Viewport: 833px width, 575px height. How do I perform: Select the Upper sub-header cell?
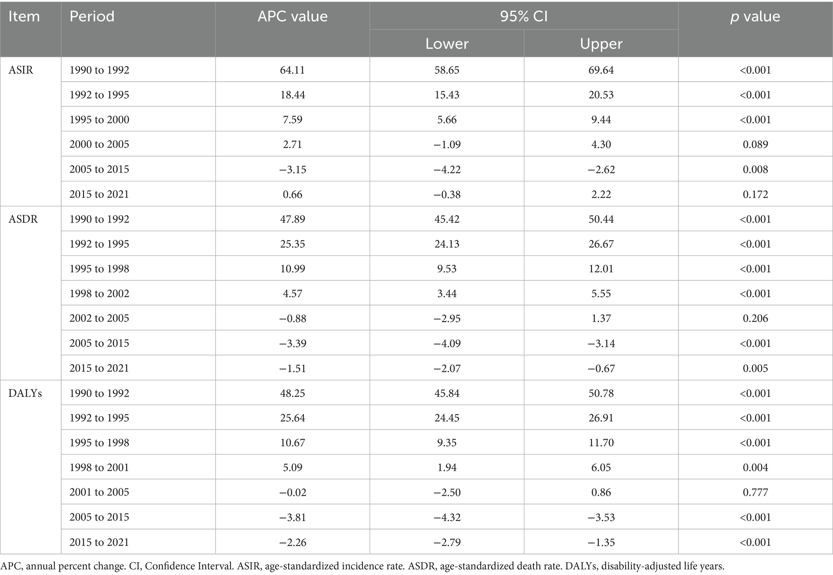pos(601,44)
